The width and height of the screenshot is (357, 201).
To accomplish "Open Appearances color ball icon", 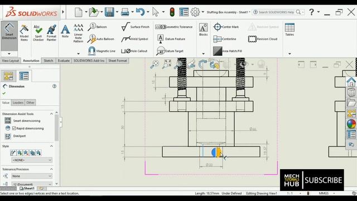I will [x=351, y=124].
